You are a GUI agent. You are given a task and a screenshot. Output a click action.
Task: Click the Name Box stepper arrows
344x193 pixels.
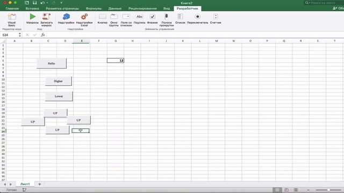pos(20,35)
